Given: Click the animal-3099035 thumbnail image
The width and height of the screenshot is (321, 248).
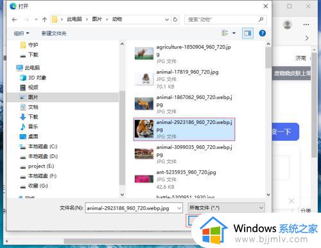Looking at the screenshot, I should 144,154.
